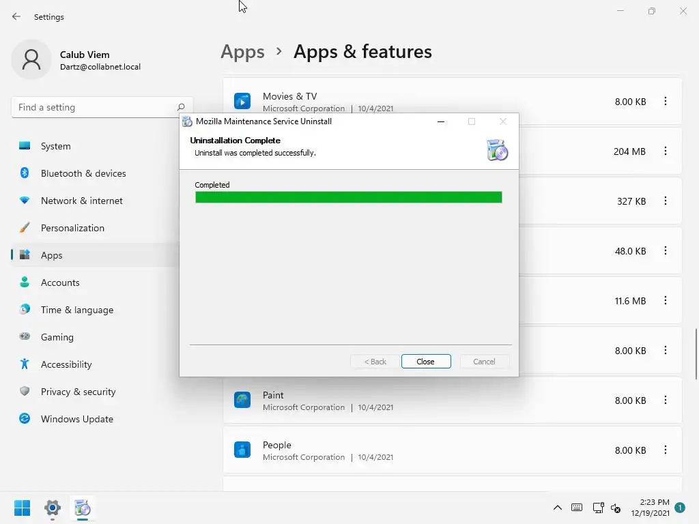Open more options for Movies & TV

coord(665,101)
